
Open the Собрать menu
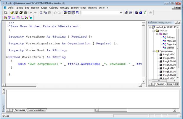(54, 8)
